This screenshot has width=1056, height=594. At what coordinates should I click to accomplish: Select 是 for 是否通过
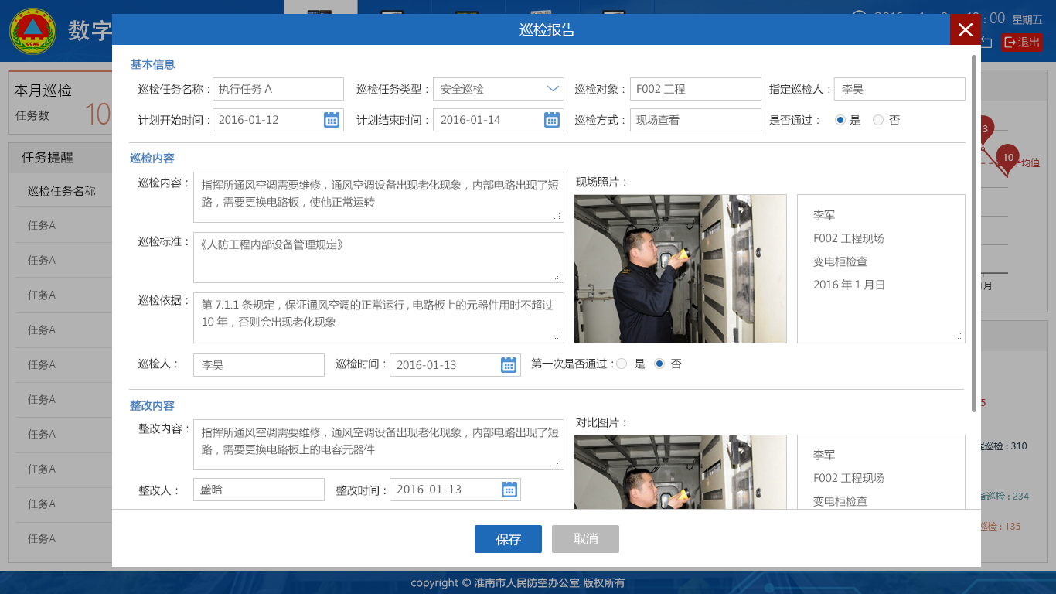coord(840,120)
